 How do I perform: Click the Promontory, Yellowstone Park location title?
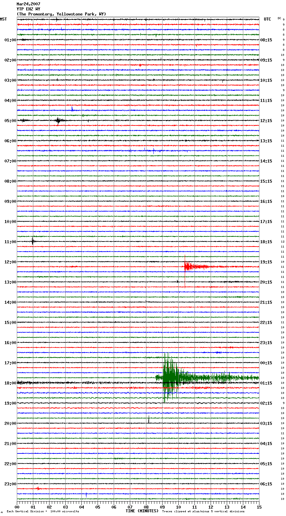[61, 14]
